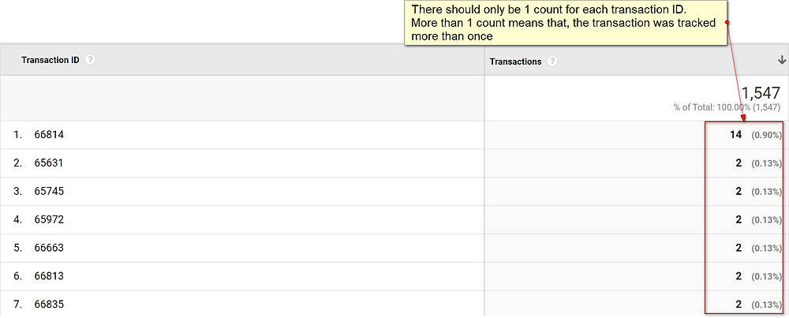Click help icon beside Transaction ID header
The image size is (789, 318).
[x=90, y=60]
